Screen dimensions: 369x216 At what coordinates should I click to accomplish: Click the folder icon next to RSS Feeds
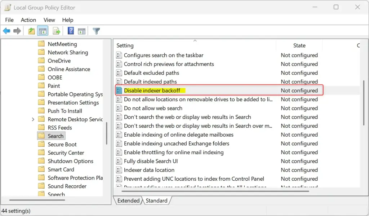(41, 127)
